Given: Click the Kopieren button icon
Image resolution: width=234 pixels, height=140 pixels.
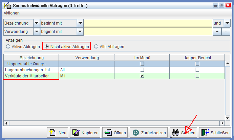Looking at the screenshot, I should [x=76, y=133].
